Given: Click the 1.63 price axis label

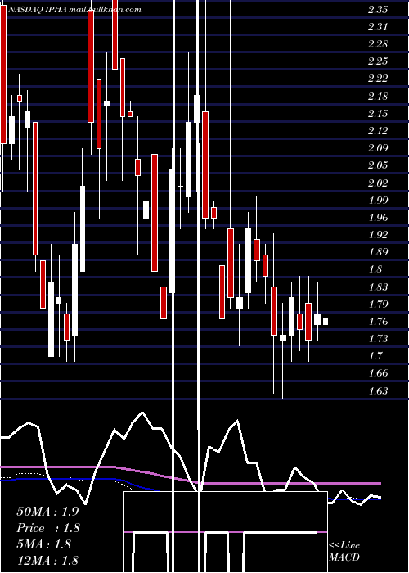Looking at the screenshot, I should pyautogui.click(x=378, y=391).
